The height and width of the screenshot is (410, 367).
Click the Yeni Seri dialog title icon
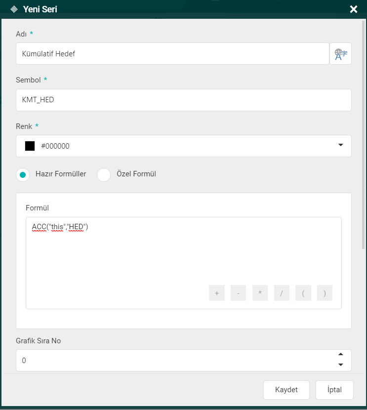(x=14, y=9)
